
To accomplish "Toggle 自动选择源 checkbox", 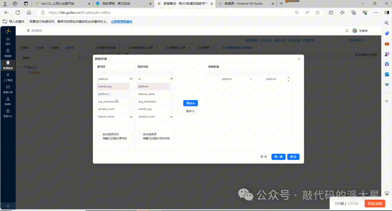I will point(140,134).
